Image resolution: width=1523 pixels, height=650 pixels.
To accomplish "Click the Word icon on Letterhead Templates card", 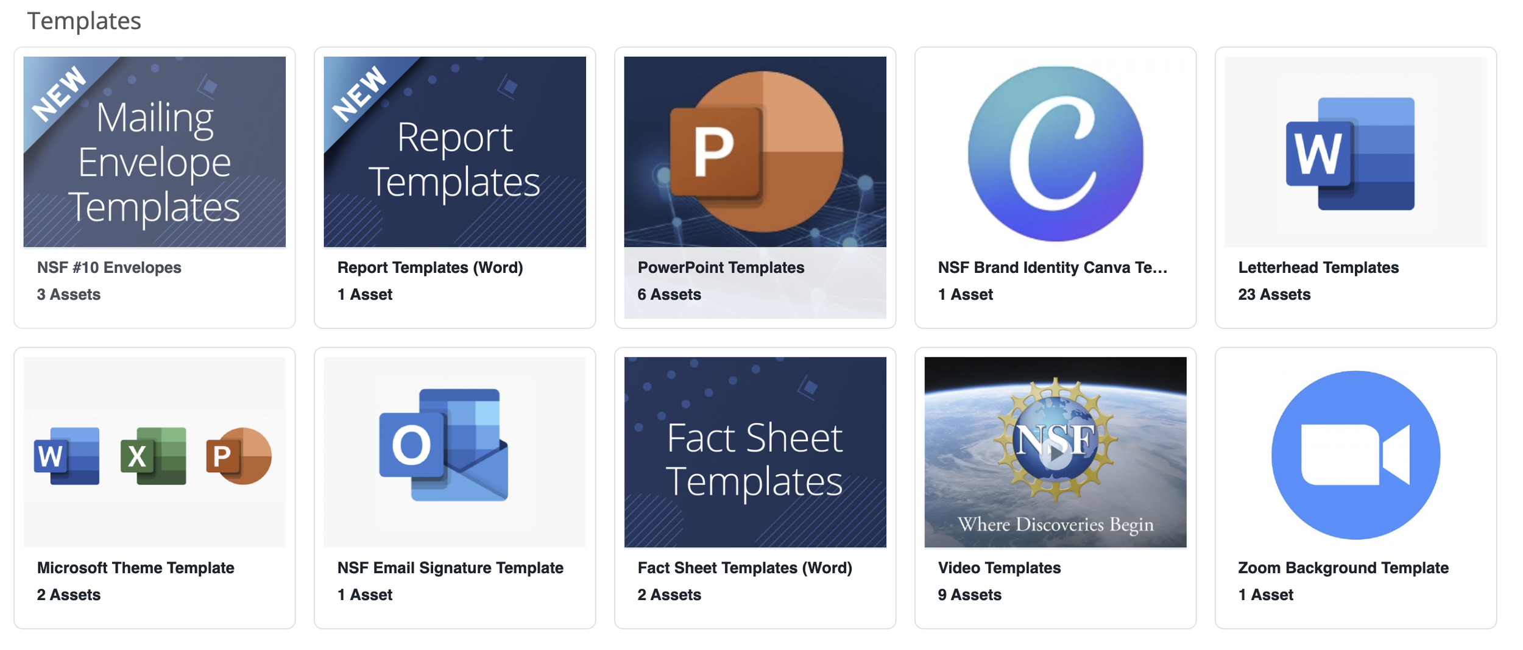I will pyautogui.click(x=1350, y=154).
